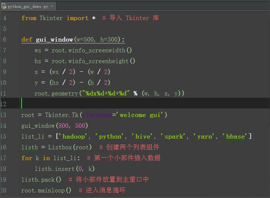Click root.mainloop() on line 20
This screenshot has width=270, height=198.
coord(46,190)
